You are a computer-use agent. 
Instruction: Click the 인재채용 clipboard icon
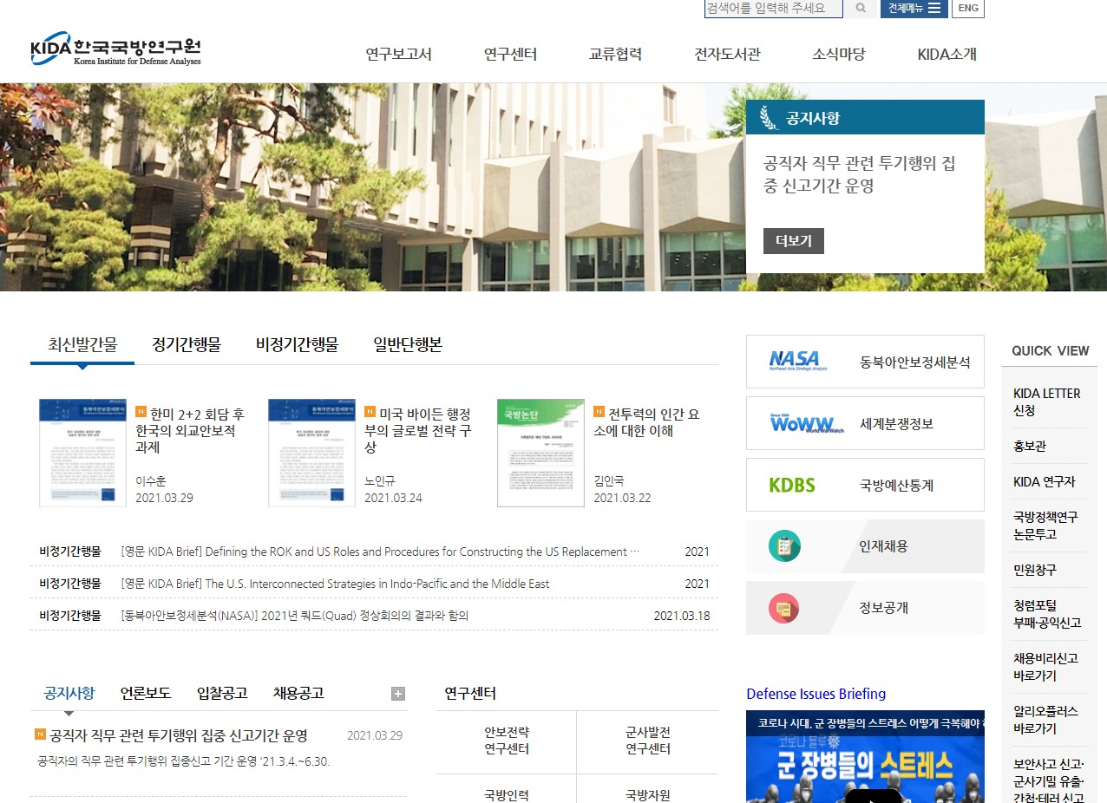pos(784,546)
